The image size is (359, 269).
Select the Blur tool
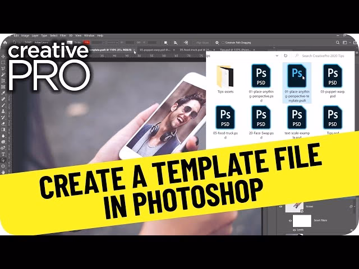point(3,136)
